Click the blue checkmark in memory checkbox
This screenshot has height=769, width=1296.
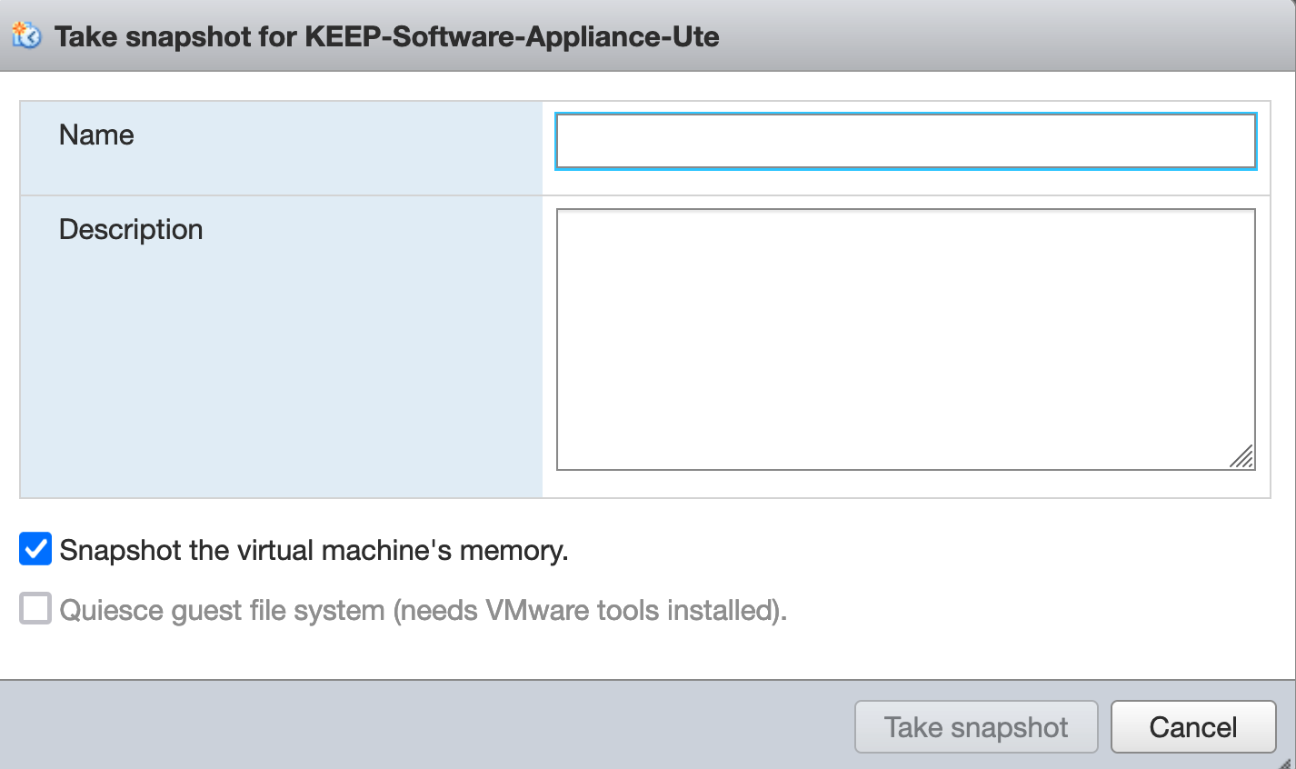(35, 550)
